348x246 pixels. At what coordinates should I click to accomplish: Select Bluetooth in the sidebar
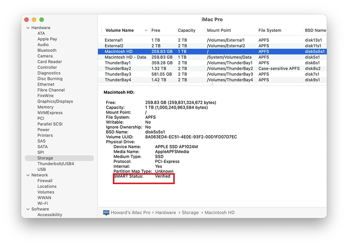pos(47,50)
